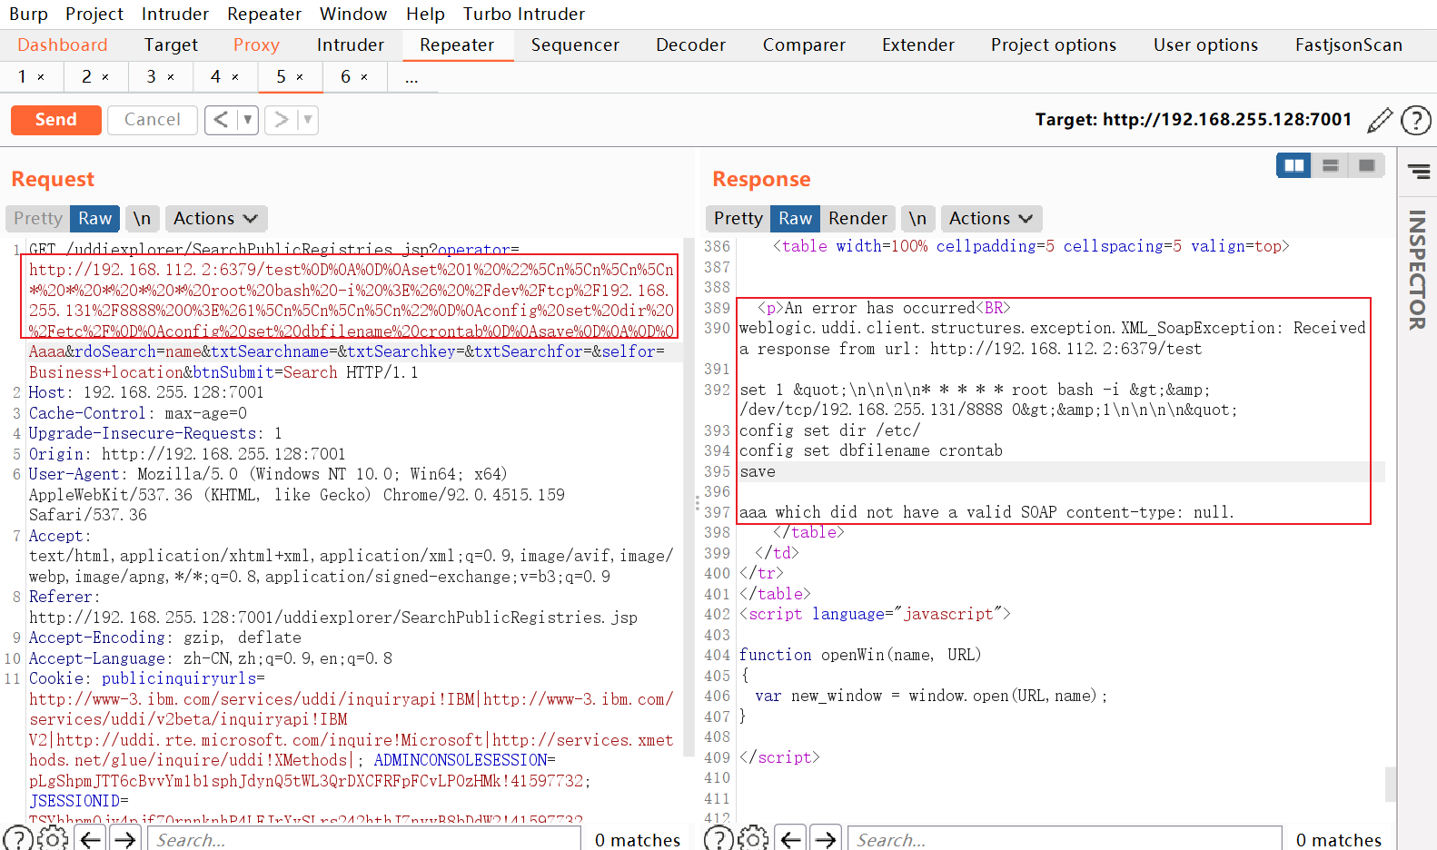Go back to previous request in history
The width and height of the screenshot is (1437, 850).
(221, 120)
